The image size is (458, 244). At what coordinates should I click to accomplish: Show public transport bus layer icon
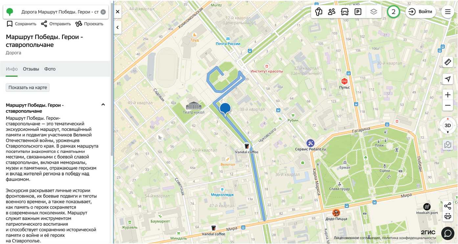click(345, 12)
